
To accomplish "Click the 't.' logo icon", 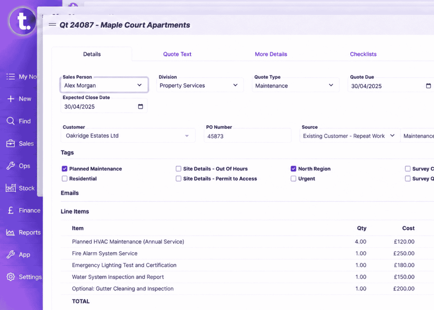I will point(22,21).
